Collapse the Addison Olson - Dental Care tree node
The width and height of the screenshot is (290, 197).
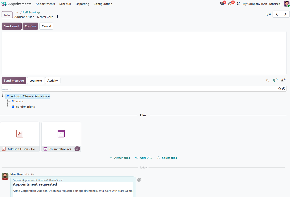pyautogui.click(x=2, y=96)
